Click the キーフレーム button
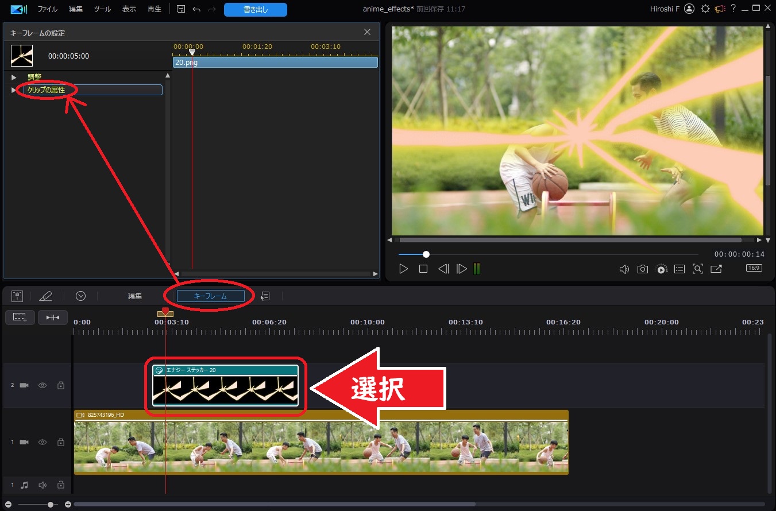The width and height of the screenshot is (776, 511). click(211, 296)
